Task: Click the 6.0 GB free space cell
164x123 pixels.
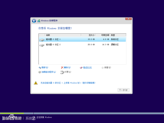Action: point(106,39)
